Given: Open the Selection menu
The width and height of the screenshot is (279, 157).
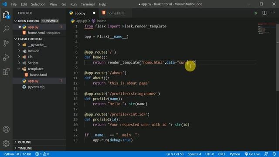Looking at the screenshot, I should (38, 4).
